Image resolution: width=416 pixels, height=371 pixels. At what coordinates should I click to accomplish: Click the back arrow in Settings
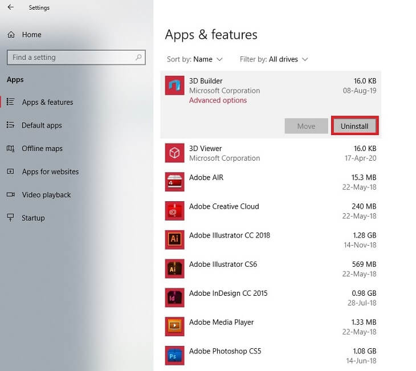[10, 7]
